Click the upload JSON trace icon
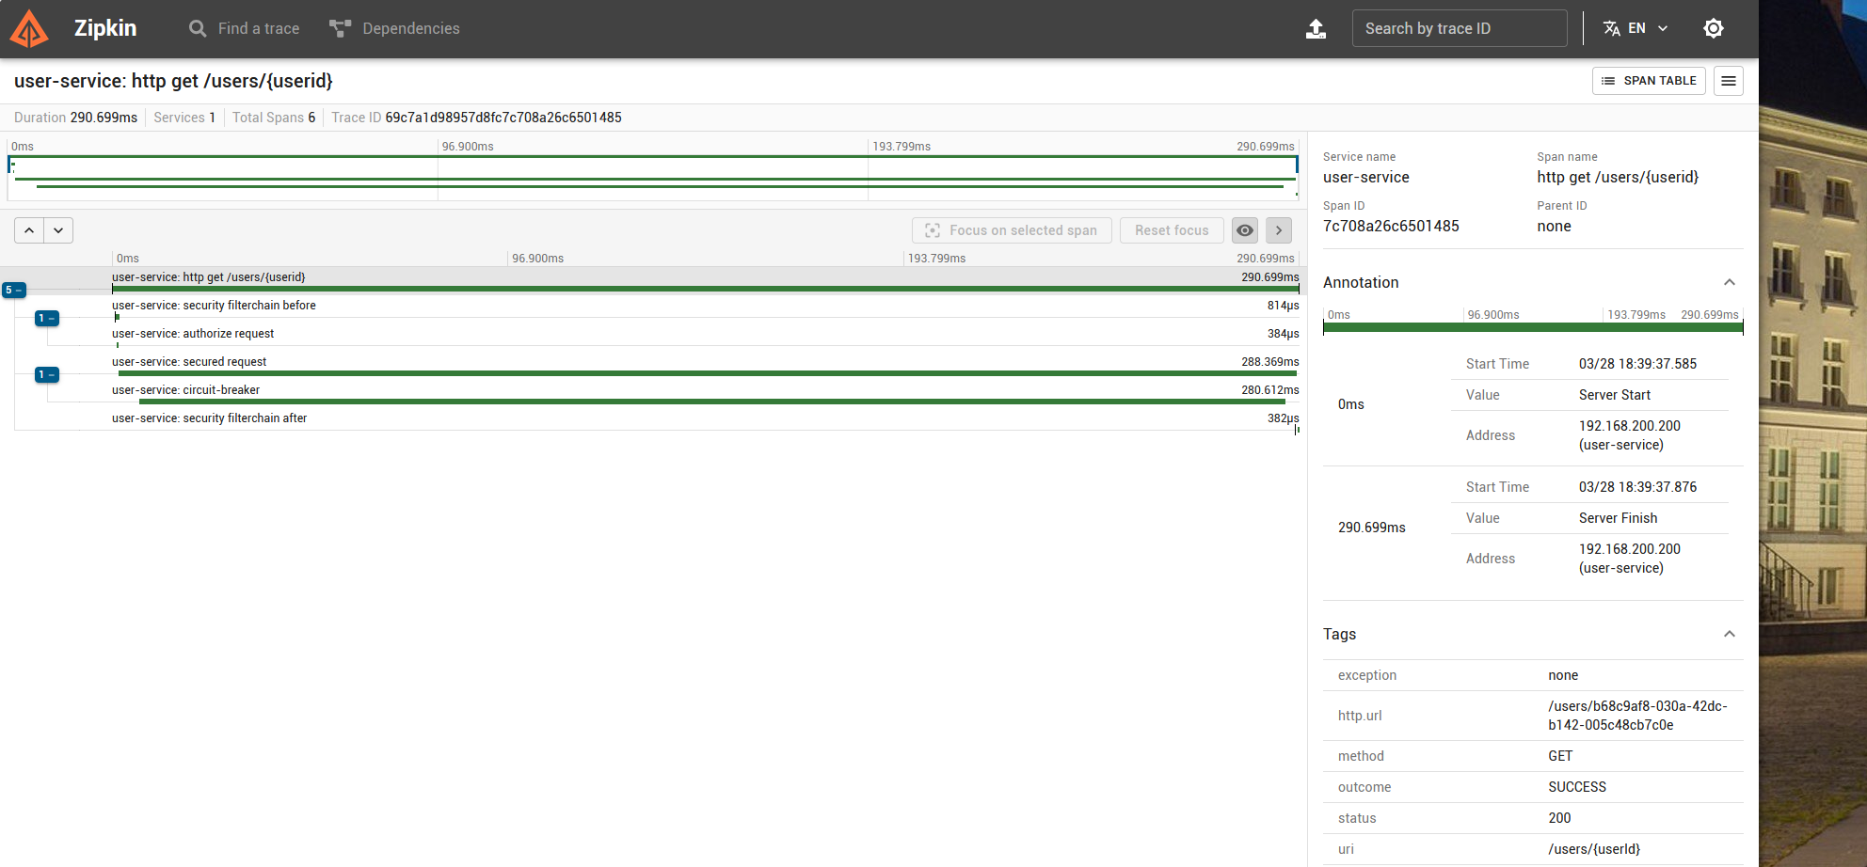The height and width of the screenshot is (867, 1867). [x=1316, y=28]
